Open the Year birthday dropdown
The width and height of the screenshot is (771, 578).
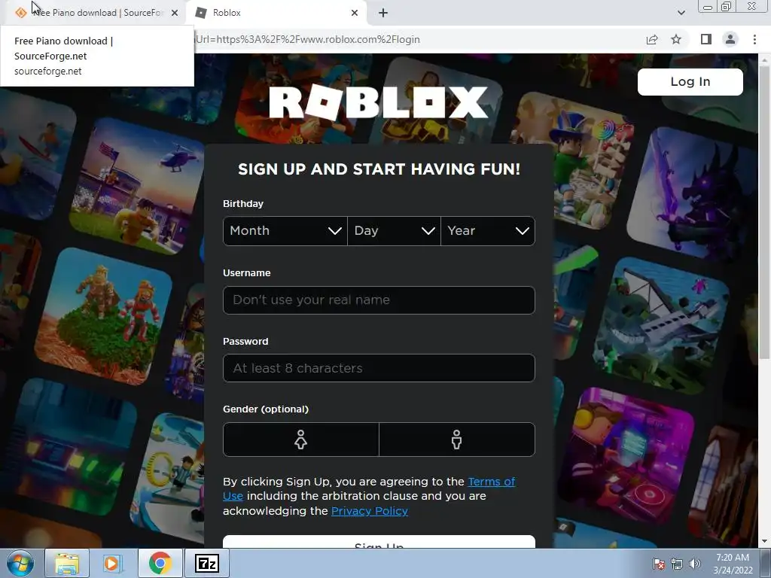[x=488, y=231]
